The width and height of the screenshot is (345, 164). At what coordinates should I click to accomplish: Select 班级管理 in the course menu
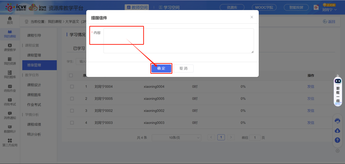pos(34,65)
